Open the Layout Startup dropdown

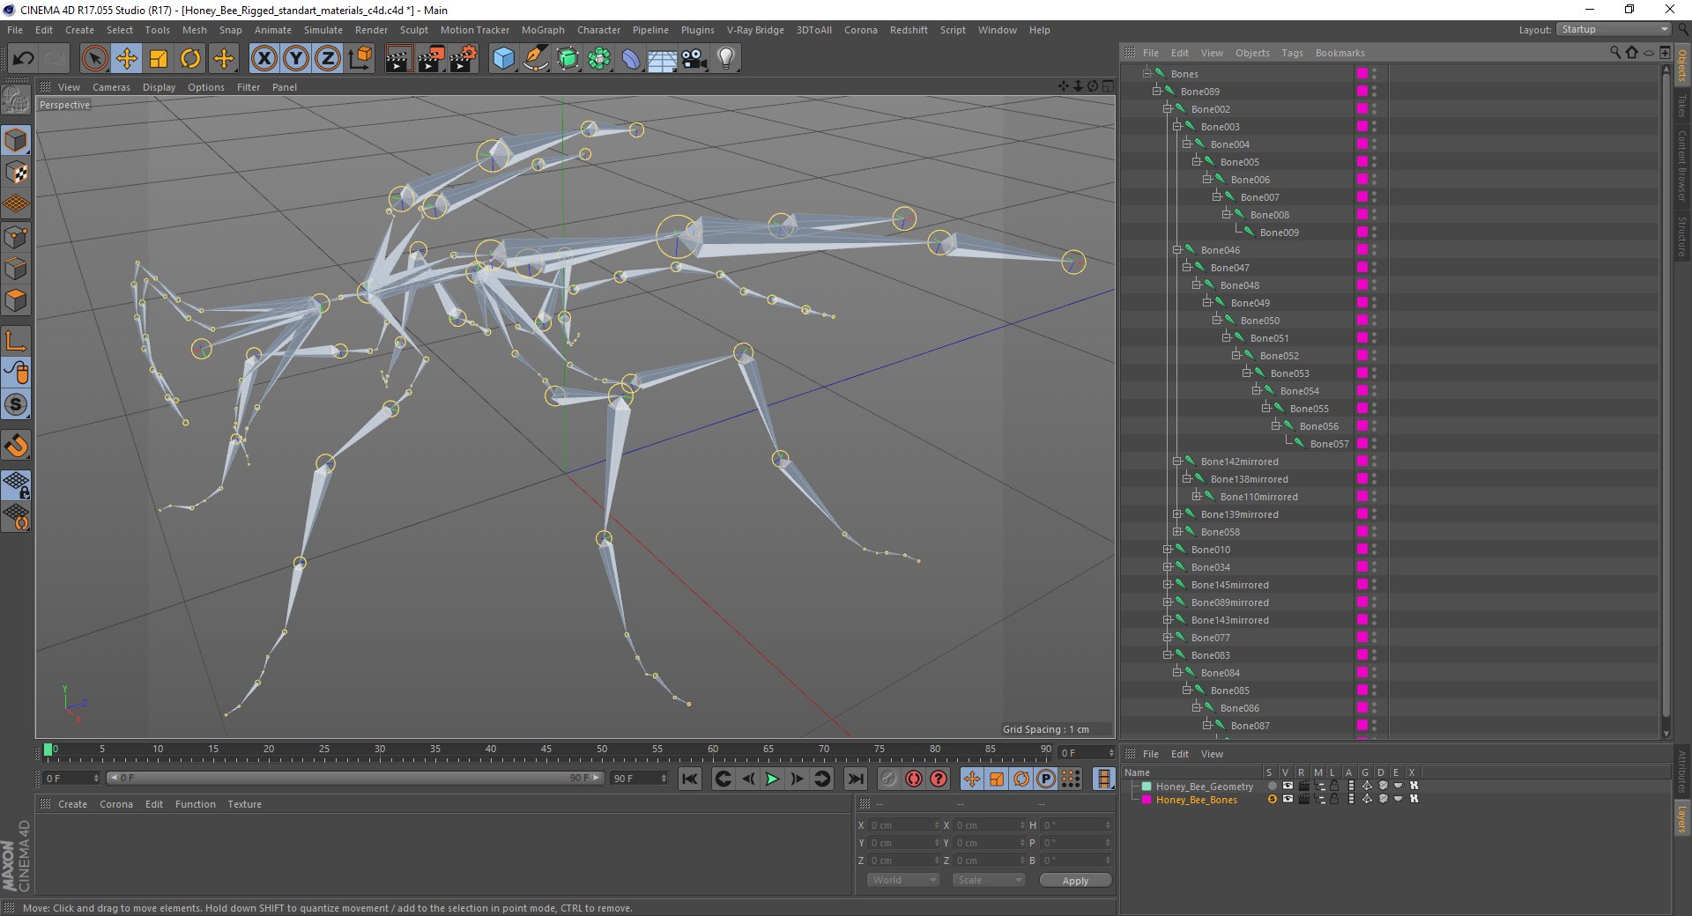pos(1614,29)
